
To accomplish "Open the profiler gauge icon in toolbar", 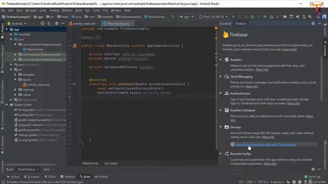I will [x=265, y=17].
